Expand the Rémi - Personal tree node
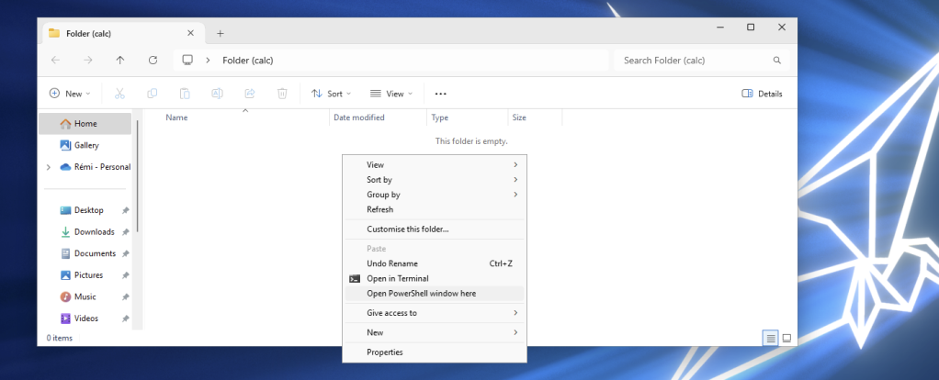This screenshot has width=939, height=380. [49, 168]
